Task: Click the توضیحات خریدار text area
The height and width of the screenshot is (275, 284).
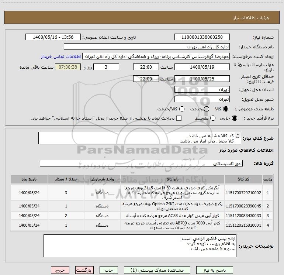Action: [x=140, y=246]
